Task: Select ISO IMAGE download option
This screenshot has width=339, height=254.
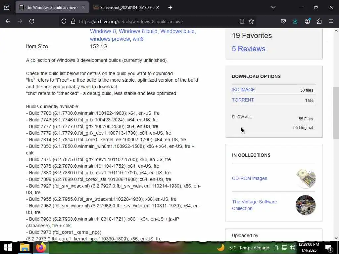Action: [x=243, y=90]
